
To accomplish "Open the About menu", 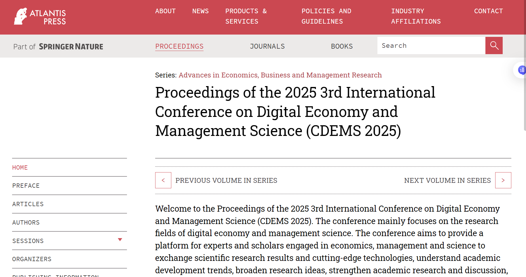I will click(165, 11).
